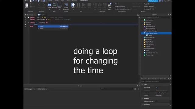Select ReplicatedStorage in Explorer
Image resolution: width=195 pixels, height=109 pixels.
pos(151,31)
